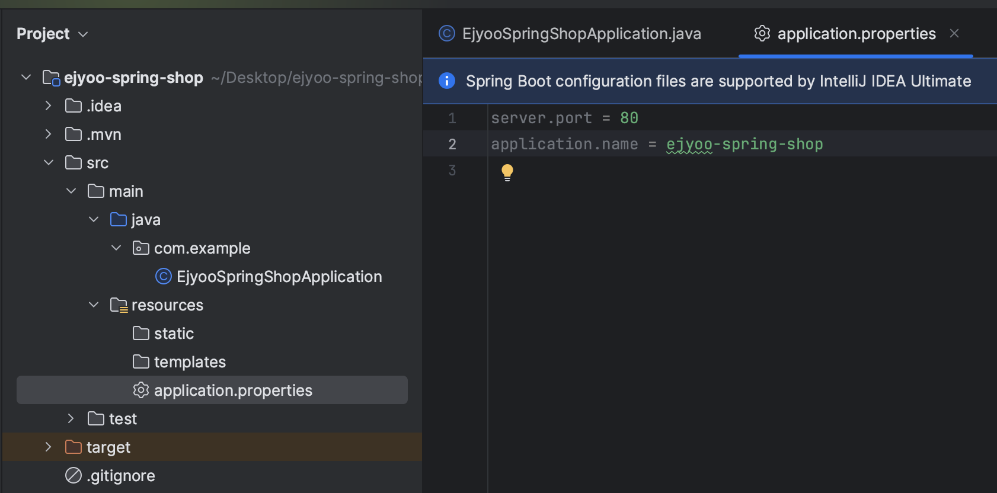Click the class icon on EjyooSpringShopApplication.java tab
The width and height of the screenshot is (997, 493).
coord(447,34)
